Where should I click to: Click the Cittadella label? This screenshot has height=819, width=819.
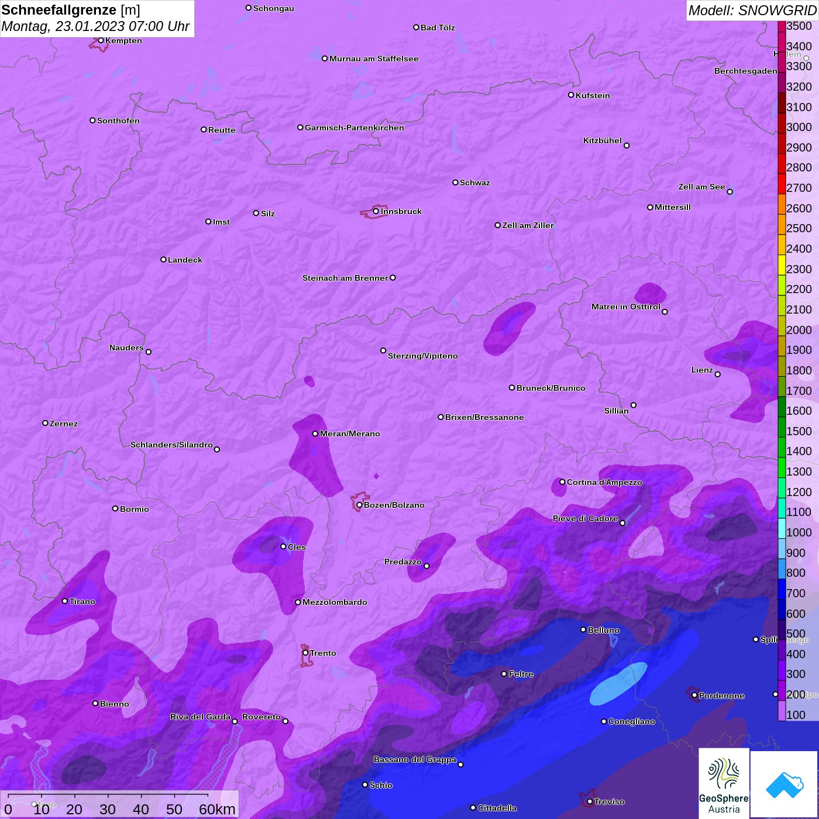pos(497,808)
